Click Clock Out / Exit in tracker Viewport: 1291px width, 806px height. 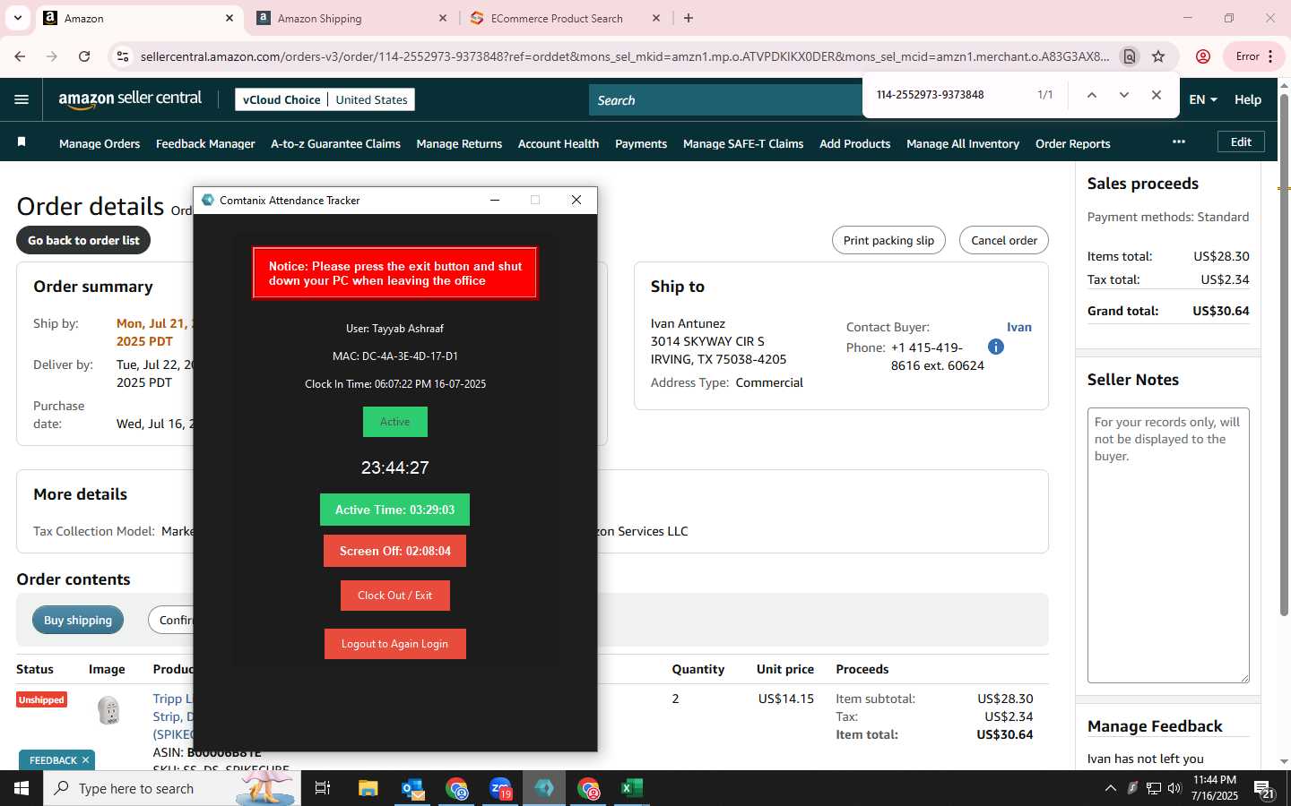(394, 596)
